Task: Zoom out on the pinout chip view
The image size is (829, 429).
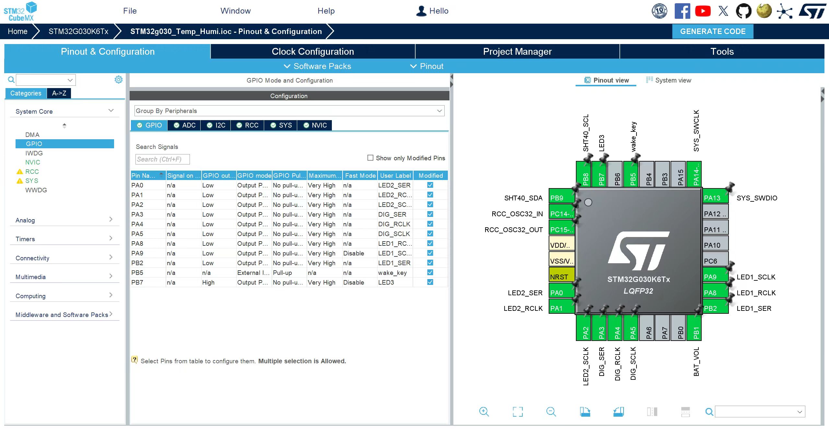Action: (551, 412)
